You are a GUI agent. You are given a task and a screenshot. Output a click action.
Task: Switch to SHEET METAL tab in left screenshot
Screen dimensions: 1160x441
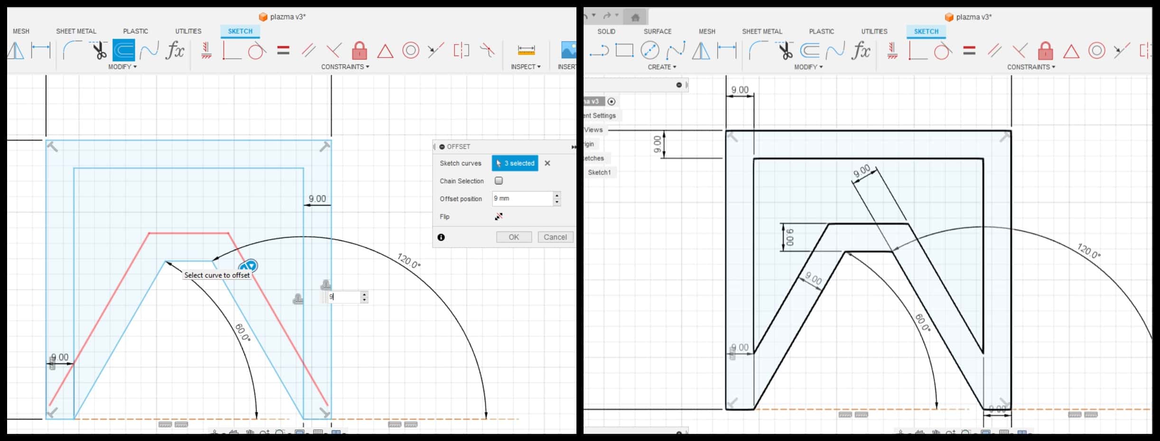tap(76, 31)
